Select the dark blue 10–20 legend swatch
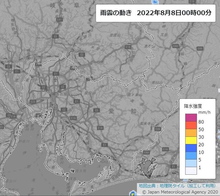This screenshot has width=220, height=196. click(191, 148)
